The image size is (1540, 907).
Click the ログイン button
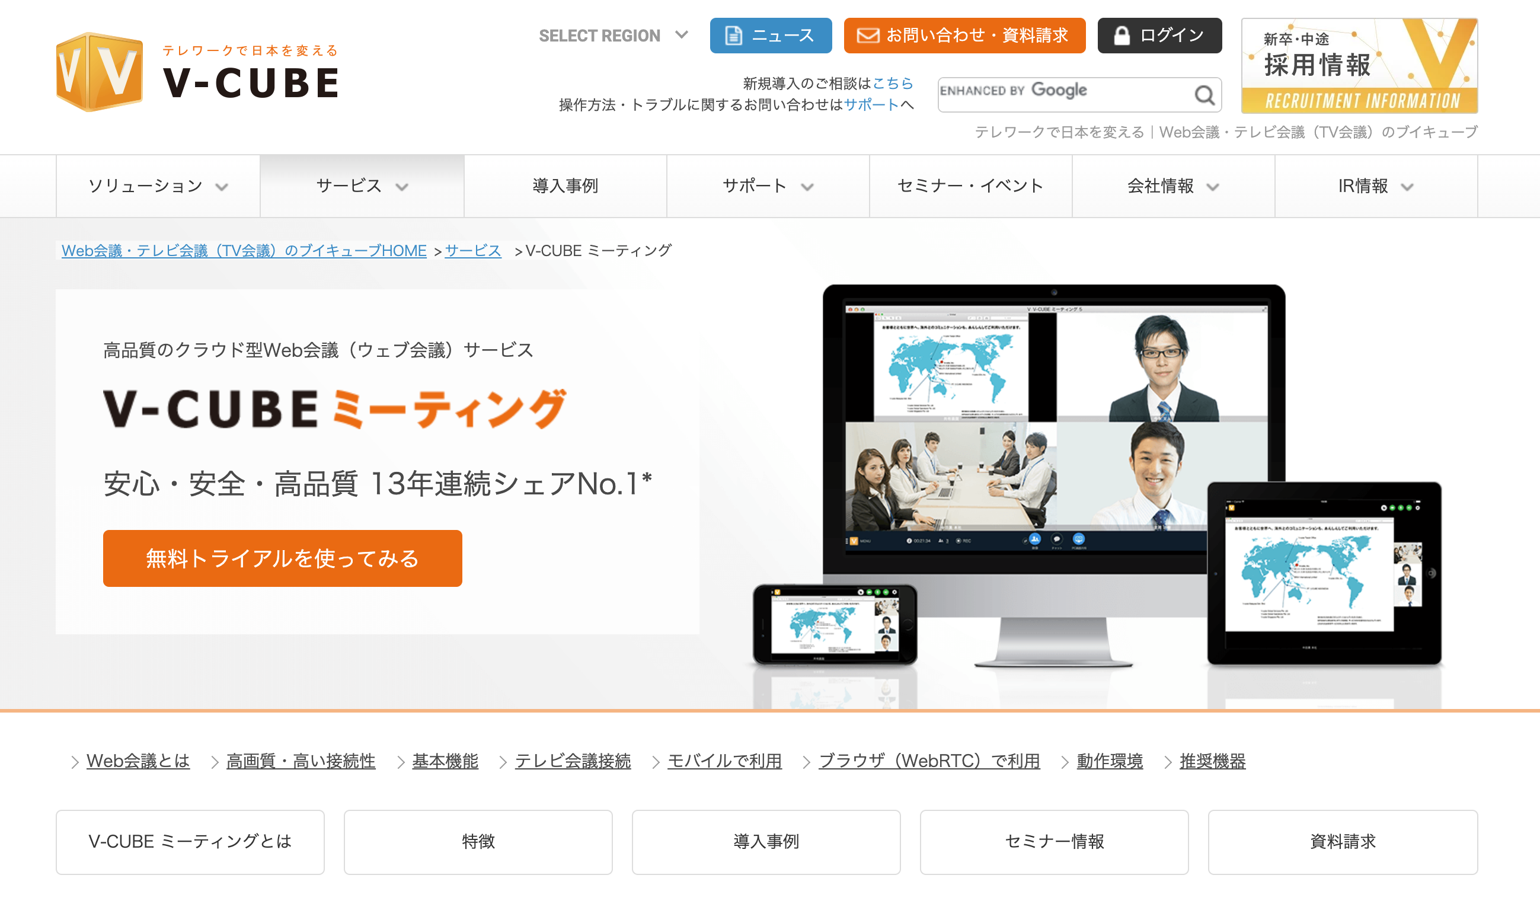coord(1159,36)
